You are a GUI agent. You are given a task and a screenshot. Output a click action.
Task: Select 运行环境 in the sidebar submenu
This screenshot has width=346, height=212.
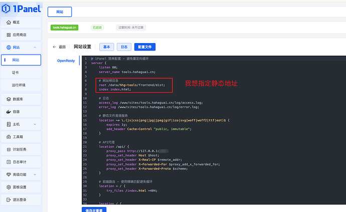pyautogui.click(x=19, y=85)
